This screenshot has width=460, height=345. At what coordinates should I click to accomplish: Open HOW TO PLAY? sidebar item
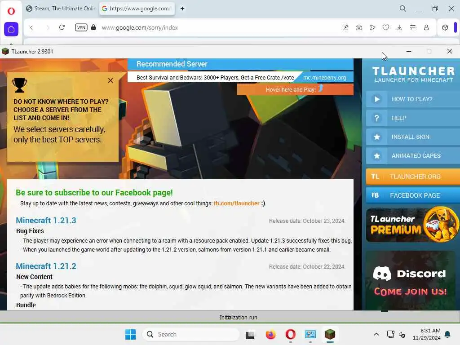[413, 99]
